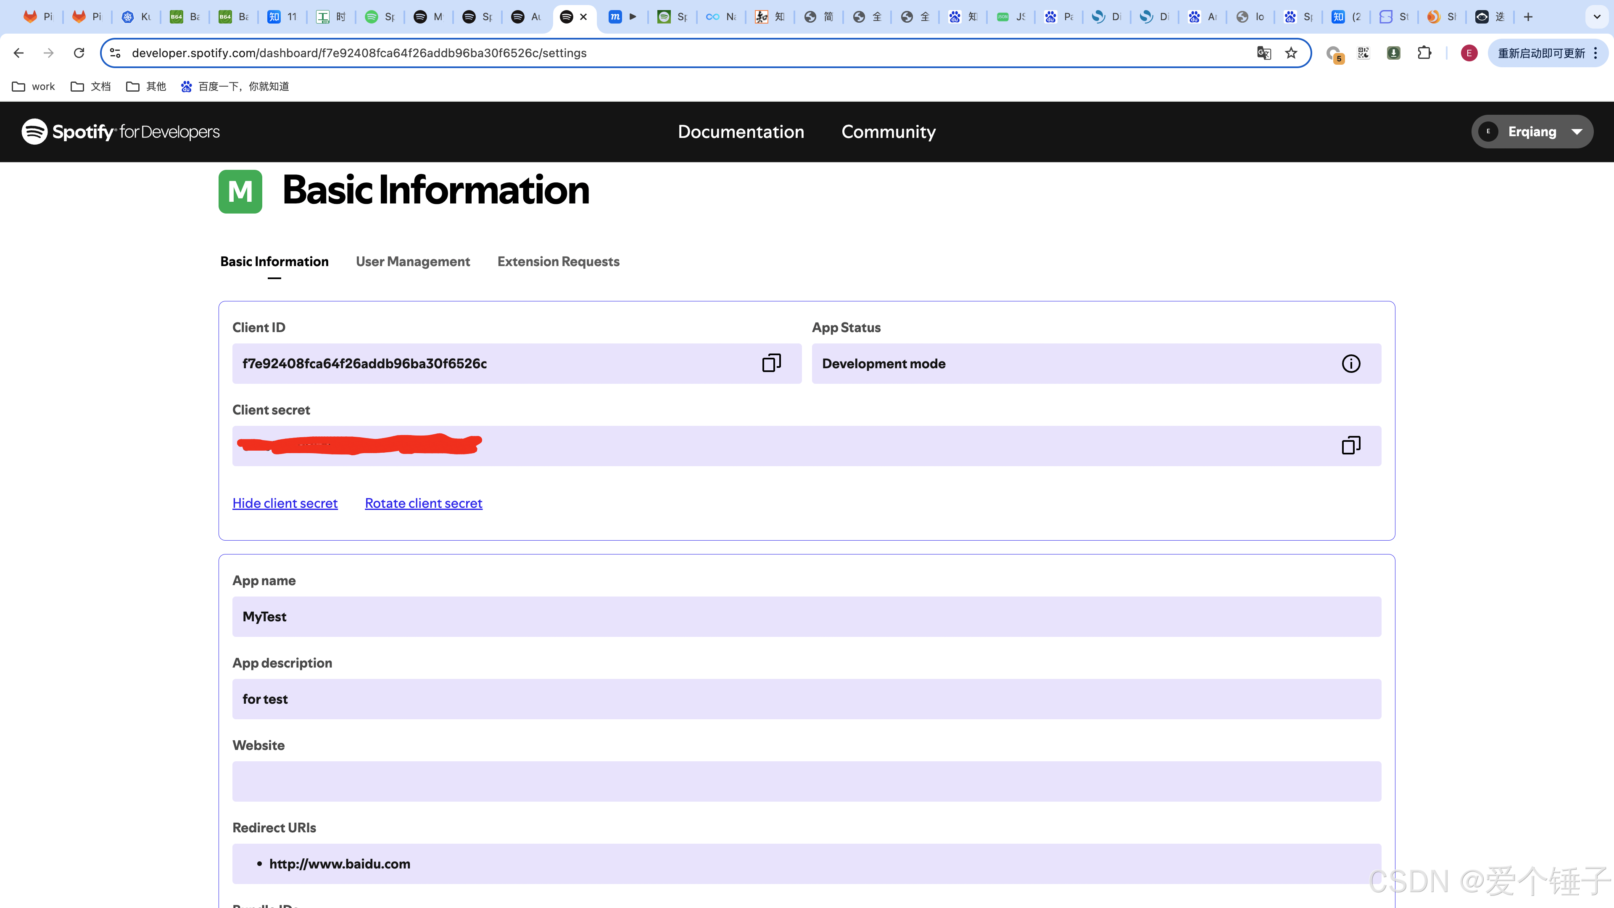
Task: Switch to Extension Requests tab
Action: [558, 261]
